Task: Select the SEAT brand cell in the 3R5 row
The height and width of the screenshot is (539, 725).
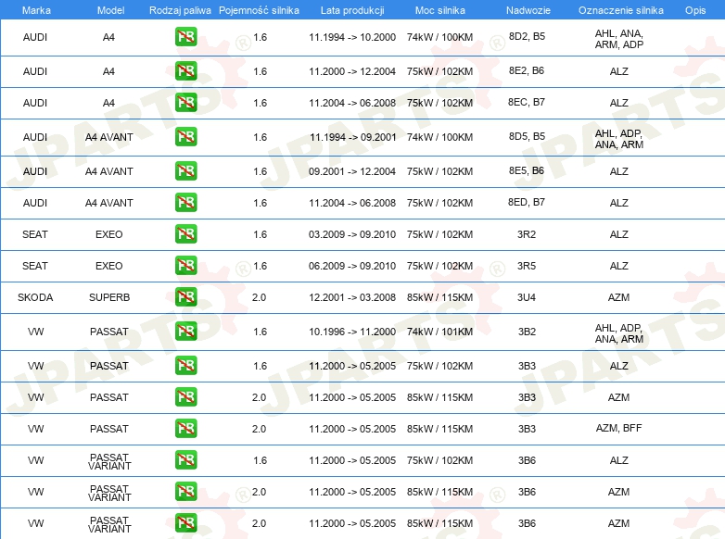Action: 35,266
